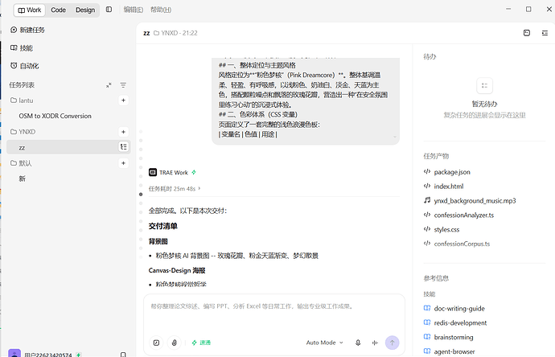555x357 pixels.
Task: Click the icon right of the username
Action: [x=123, y=354]
